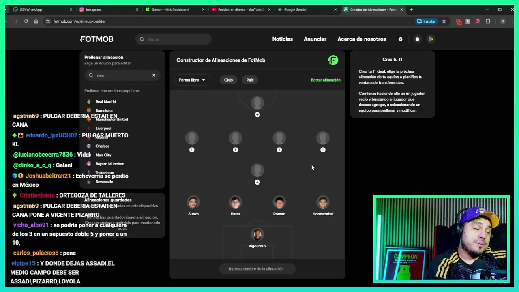519x292 pixels.
Task: Open the browser extensions puzzle icon
Action: [488, 21]
